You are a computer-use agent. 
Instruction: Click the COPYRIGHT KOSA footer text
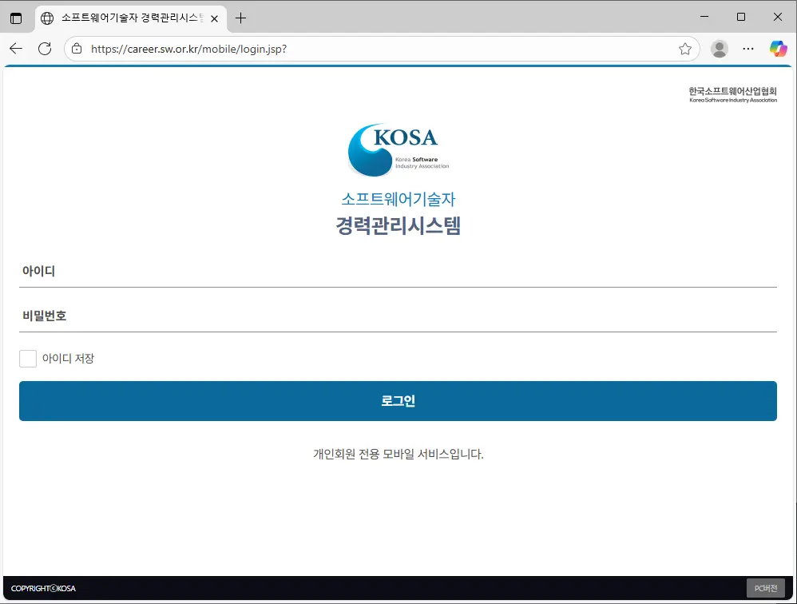pos(42,587)
